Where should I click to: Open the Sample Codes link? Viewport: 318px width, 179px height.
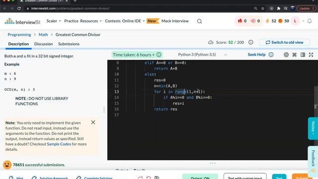[59, 144]
